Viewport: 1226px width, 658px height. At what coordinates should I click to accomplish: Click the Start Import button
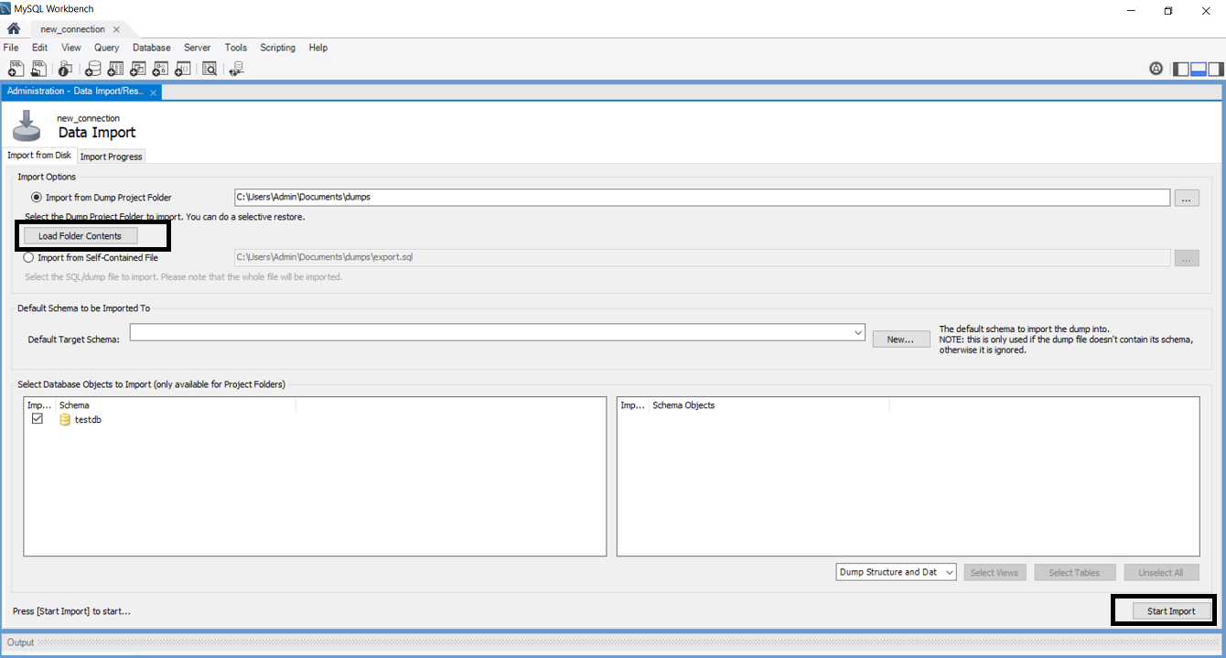tap(1171, 611)
